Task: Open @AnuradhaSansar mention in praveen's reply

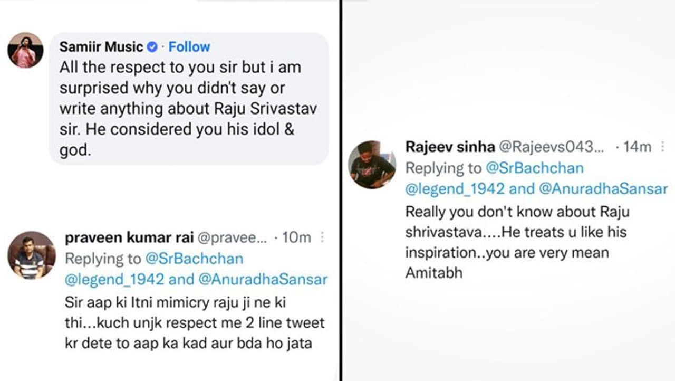Action: 263,279
